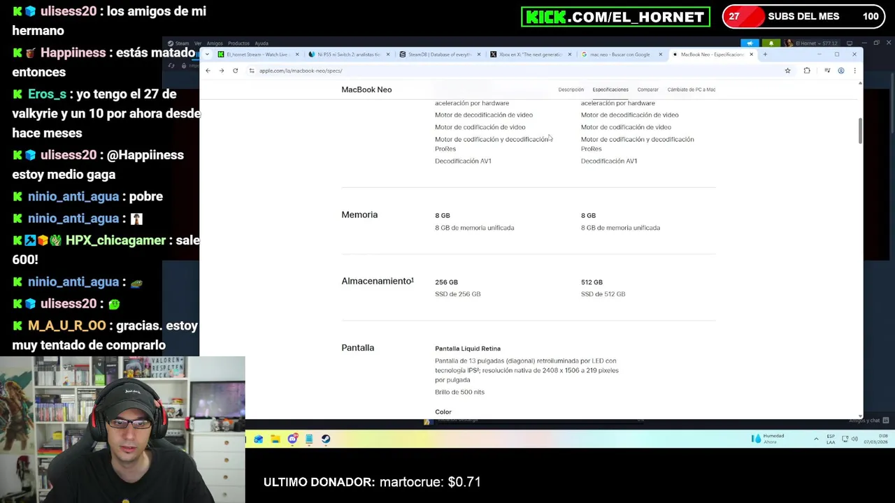Screen dimensions: 895x503
Task: Open new tab with plus button
Action: 765,54
